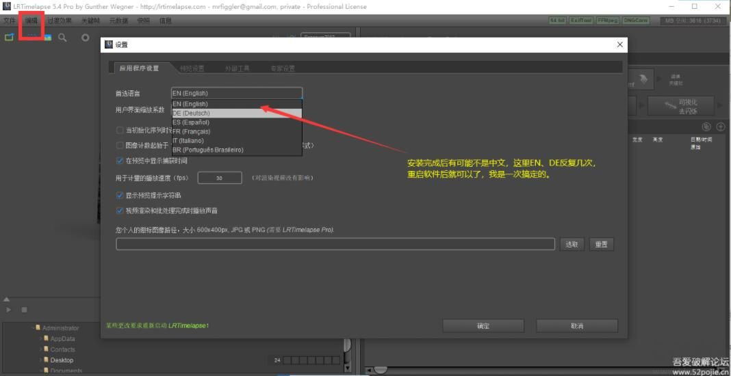
Task: Select the Contacts folder
Action: (x=62, y=349)
